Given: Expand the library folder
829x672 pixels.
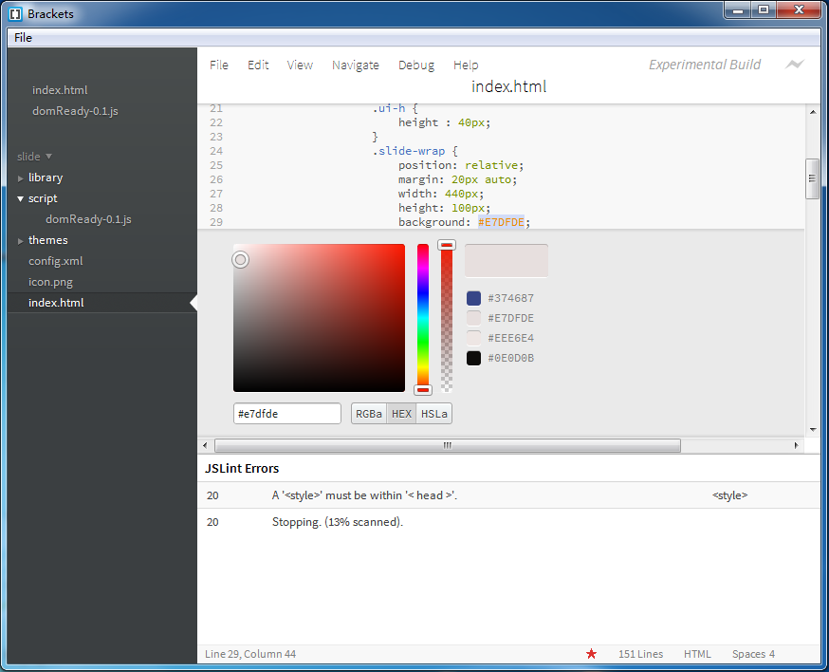Looking at the screenshot, I should [x=45, y=177].
